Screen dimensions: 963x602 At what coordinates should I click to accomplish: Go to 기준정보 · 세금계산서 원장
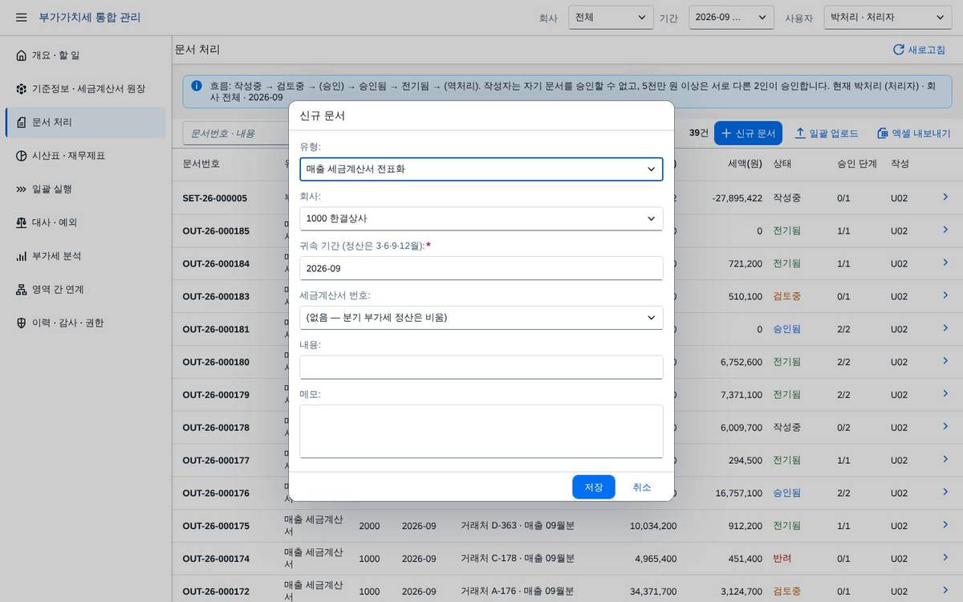coord(86,89)
